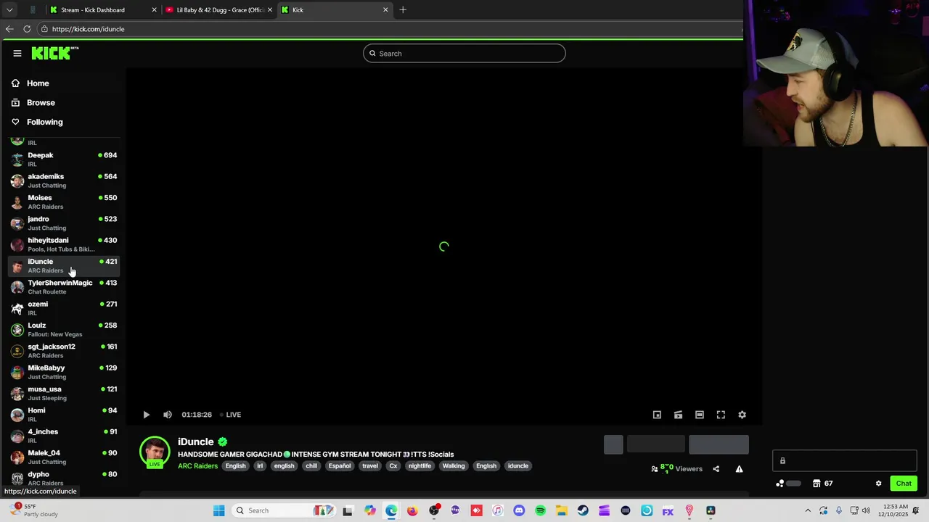This screenshot has width=929, height=522.
Task: Report stream with warning icon
Action: (739, 469)
